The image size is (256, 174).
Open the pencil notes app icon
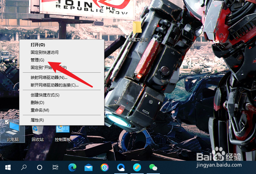137,167
